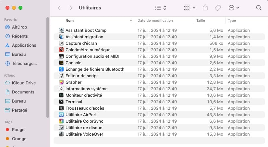Open Bureau under iCloud
The height and width of the screenshot is (147, 268).
pos(15,101)
